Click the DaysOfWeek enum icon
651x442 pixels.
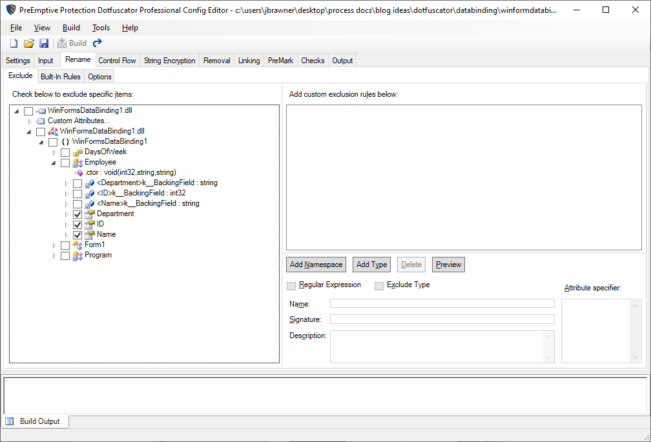click(77, 152)
